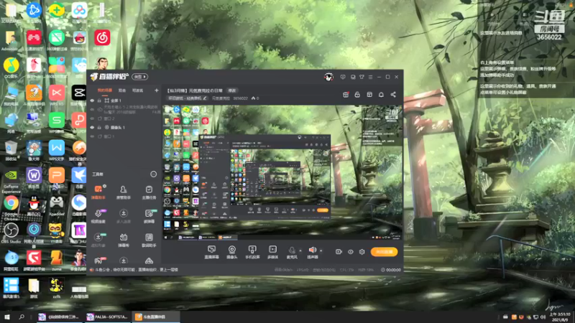Open OBS Studio desktop shortcut
Image resolution: width=575 pixels, height=323 pixels.
[11, 233]
